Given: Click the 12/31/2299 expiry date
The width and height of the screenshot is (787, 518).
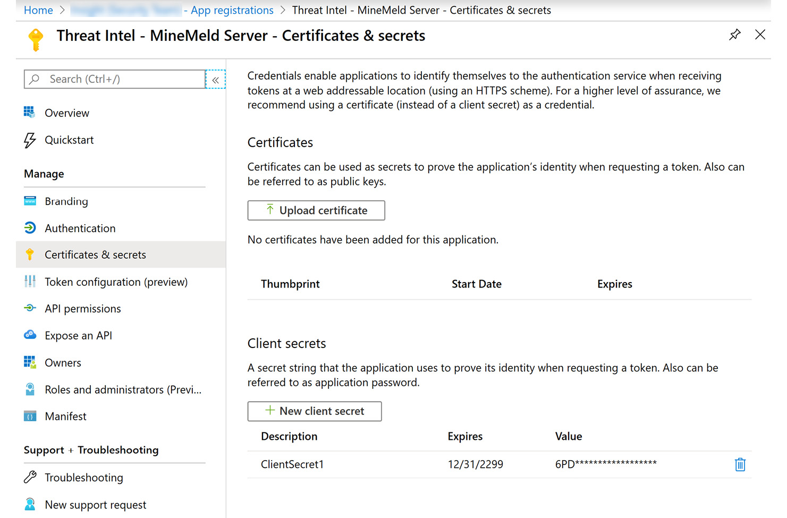Looking at the screenshot, I should [476, 464].
